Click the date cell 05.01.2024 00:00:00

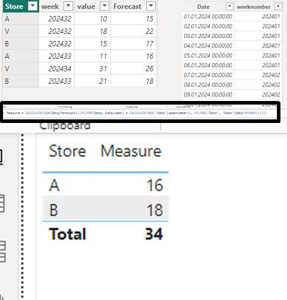click(x=208, y=55)
